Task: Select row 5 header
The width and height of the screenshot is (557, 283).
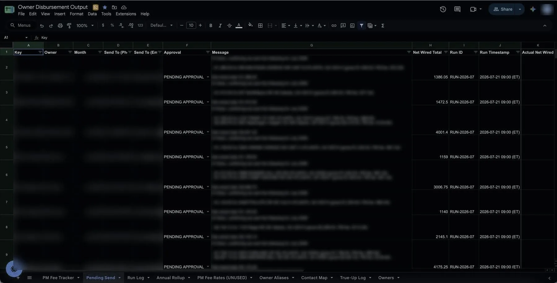Action: [6, 147]
